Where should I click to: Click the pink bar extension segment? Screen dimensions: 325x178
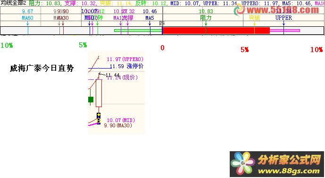[x=285, y=31]
